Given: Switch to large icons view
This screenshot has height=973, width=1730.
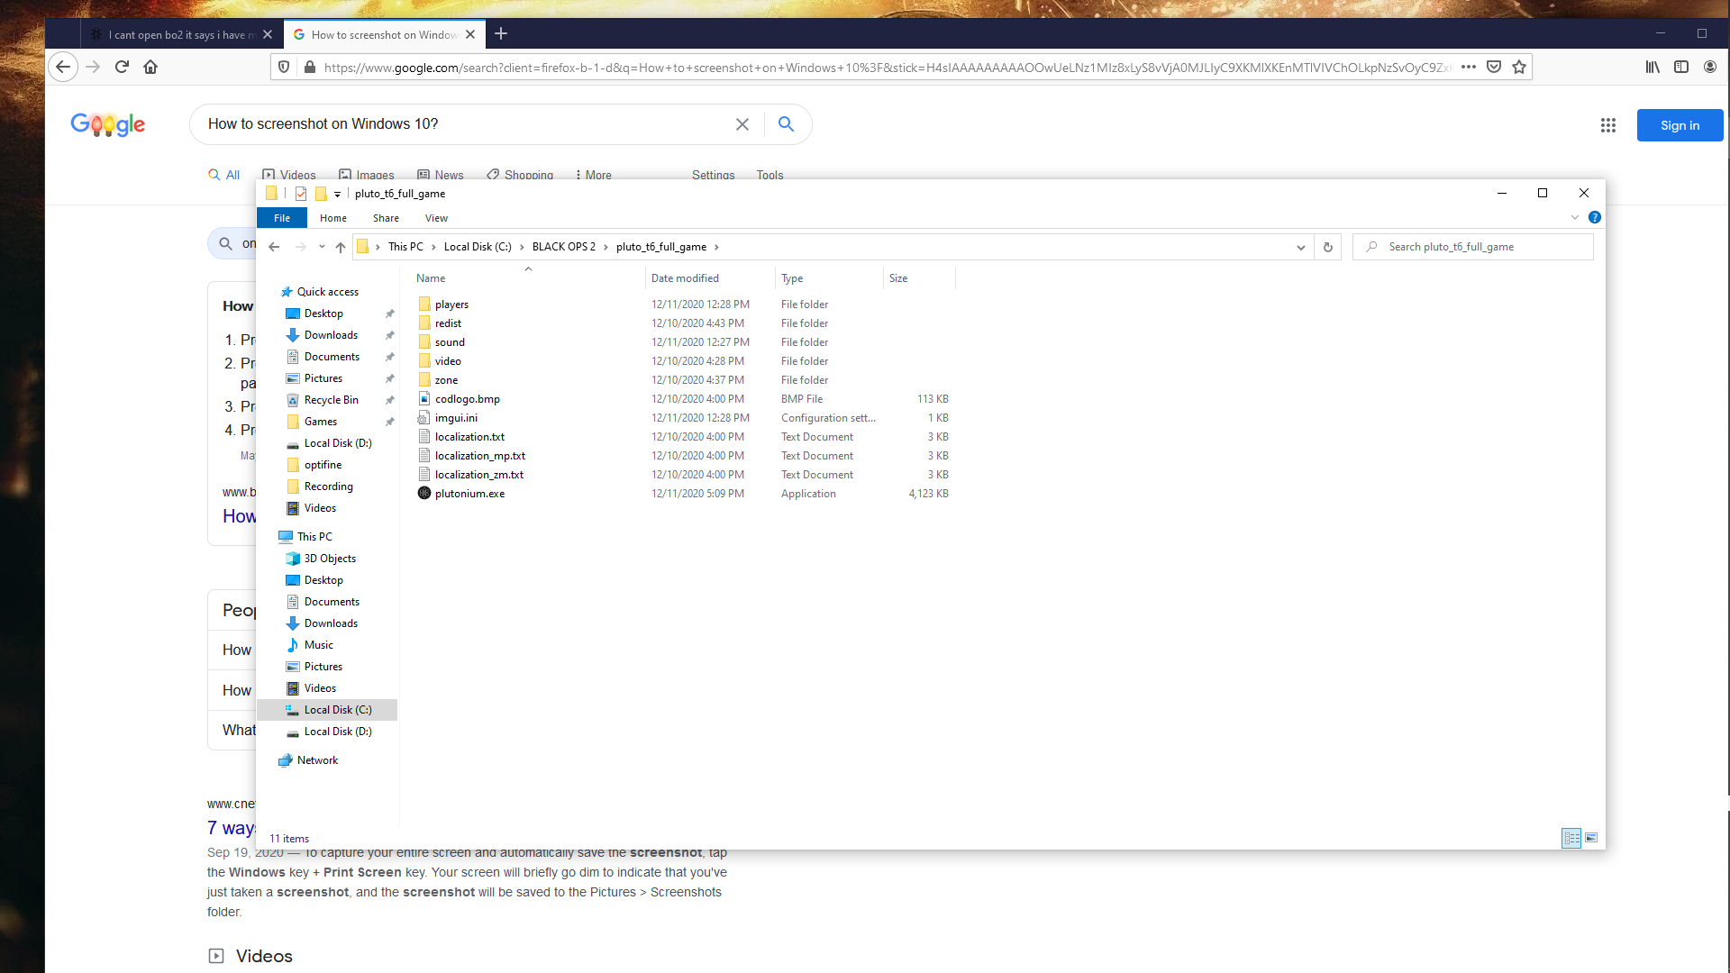Looking at the screenshot, I should click(1591, 838).
